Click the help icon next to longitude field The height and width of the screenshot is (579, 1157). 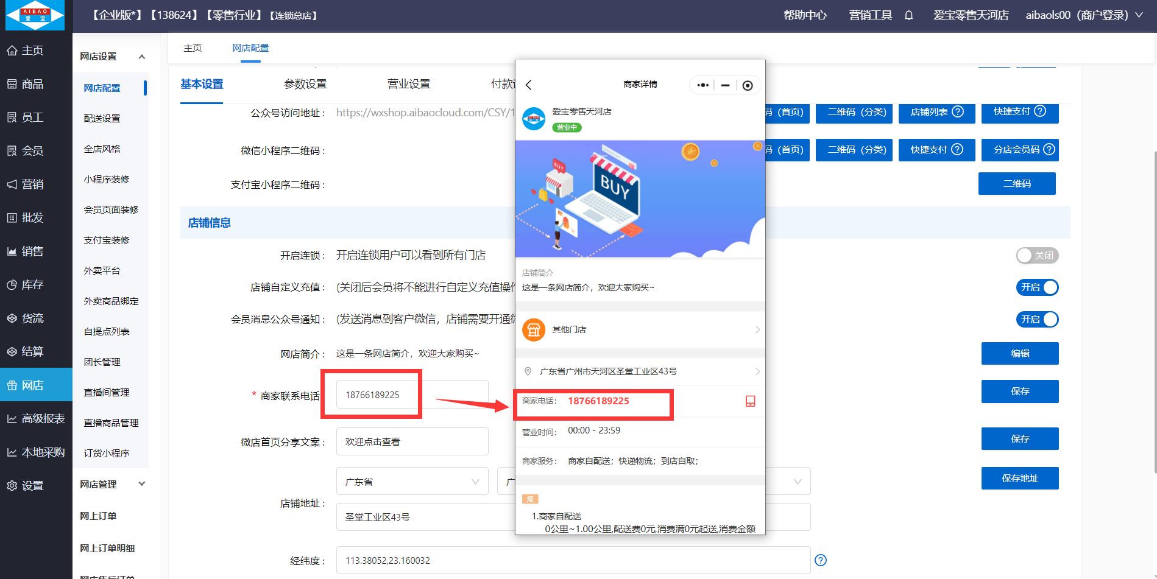tap(821, 560)
